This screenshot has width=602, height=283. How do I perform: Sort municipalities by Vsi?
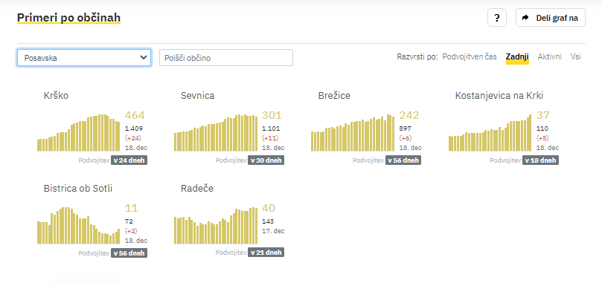pos(575,56)
